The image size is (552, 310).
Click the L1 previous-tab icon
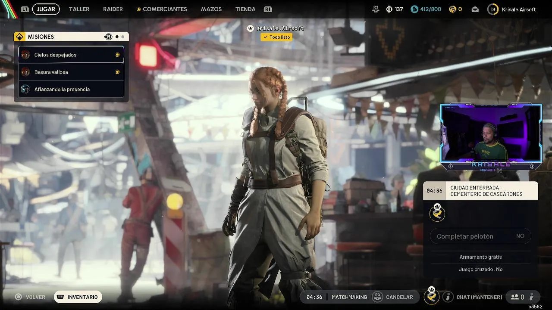(x=25, y=9)
